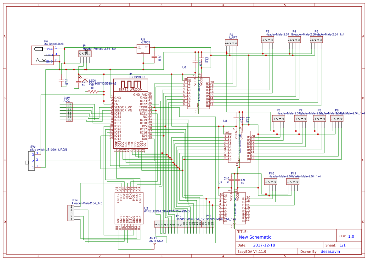
Task: Select the date 2017-12-18 field
Action: pyautogui.click(x=264, y=245)
